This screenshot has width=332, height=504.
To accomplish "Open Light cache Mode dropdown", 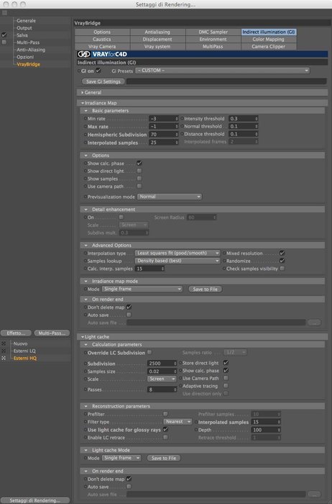I will pyautogui.click(x=121, y=458).
